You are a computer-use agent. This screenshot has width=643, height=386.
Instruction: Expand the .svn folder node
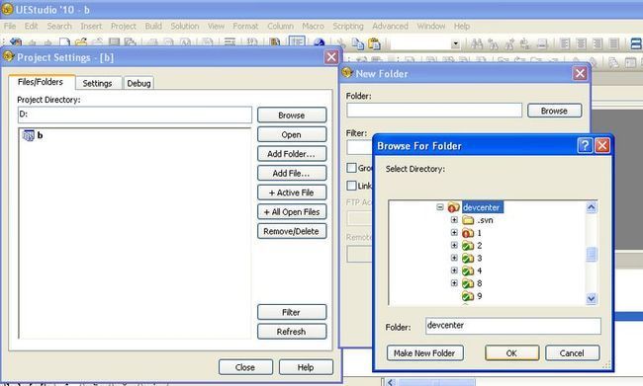tap(454, 220)
